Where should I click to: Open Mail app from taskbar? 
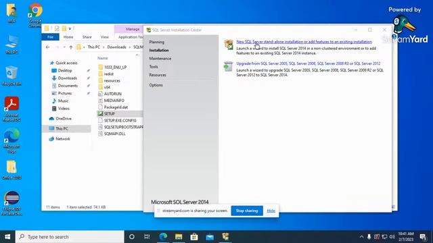[210, 237]
